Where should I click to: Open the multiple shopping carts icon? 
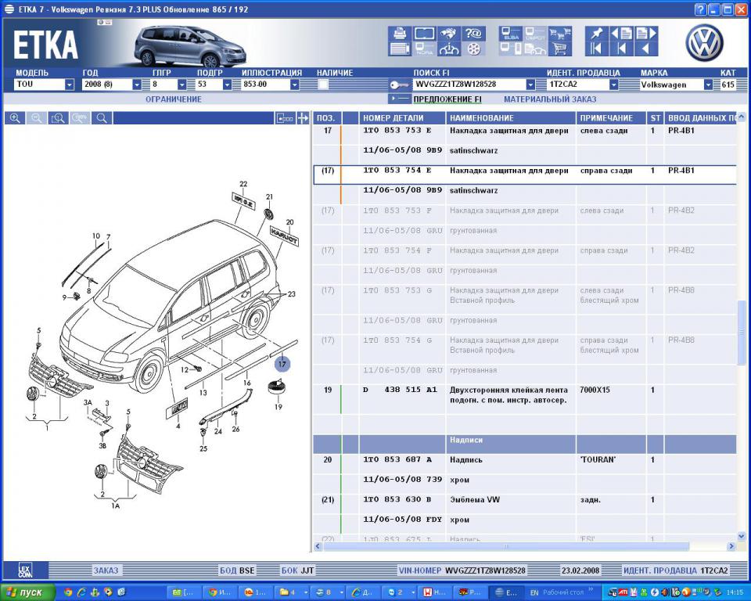(x=560, y=34)
